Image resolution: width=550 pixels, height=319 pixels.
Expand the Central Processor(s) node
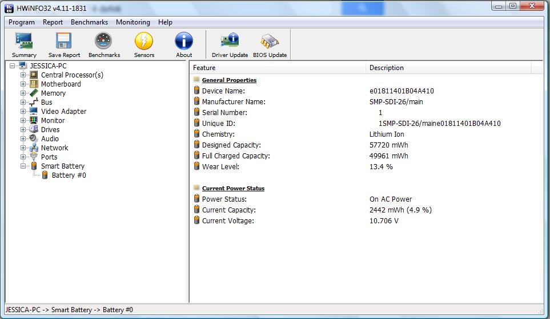point(23,75)
